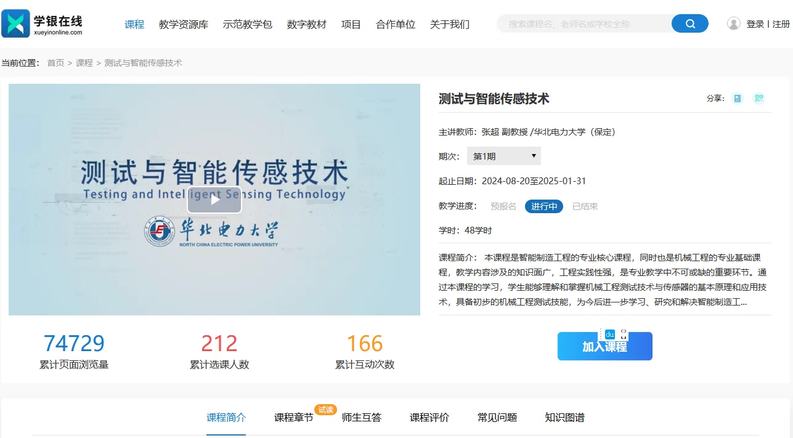Open 示范教学包 navigation item
Image resolution: width=793 pixels, height=438 pixels.
248,24
